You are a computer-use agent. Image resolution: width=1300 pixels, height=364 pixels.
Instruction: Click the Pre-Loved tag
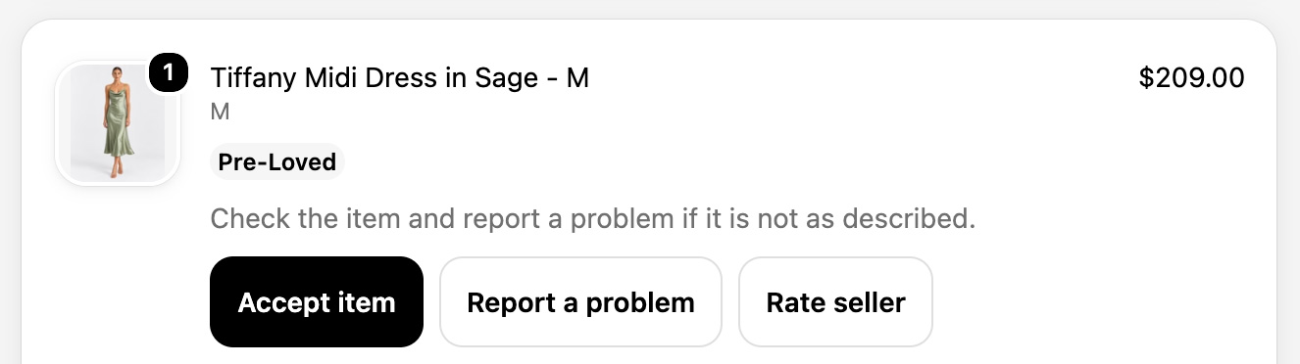[x=277, y=162]
